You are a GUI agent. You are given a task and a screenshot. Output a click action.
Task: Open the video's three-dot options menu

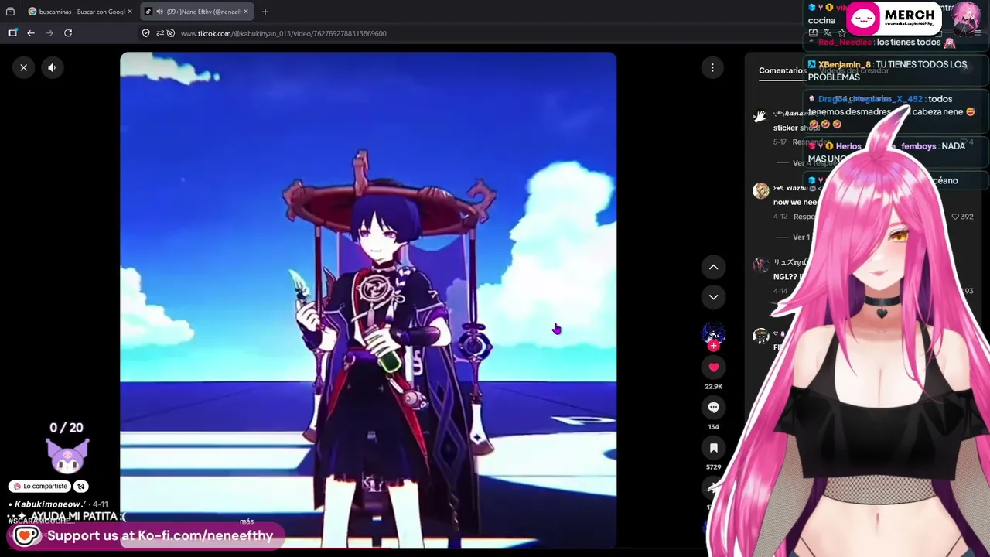[712, 68]
